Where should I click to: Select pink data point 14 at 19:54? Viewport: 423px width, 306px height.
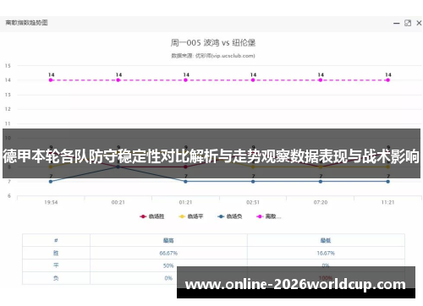click(x=51, y=80)
